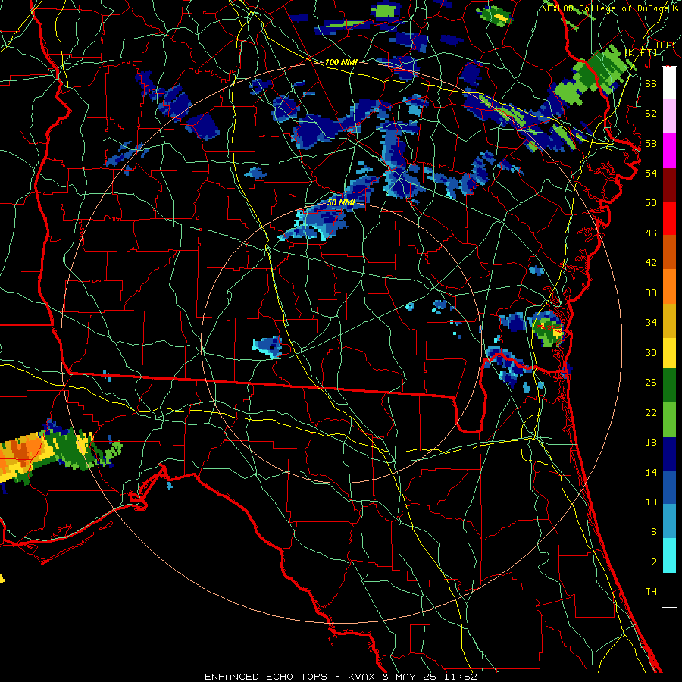The width and height of the screenshot is (682, 682).
Task: Click the "66" legend value
Action: coord(651,84)
